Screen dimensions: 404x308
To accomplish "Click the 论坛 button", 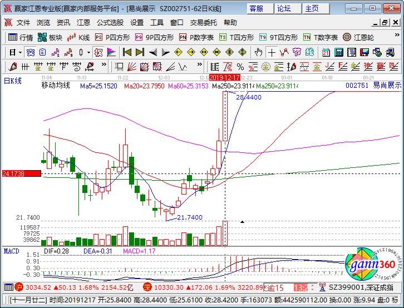I will (288, 9).
